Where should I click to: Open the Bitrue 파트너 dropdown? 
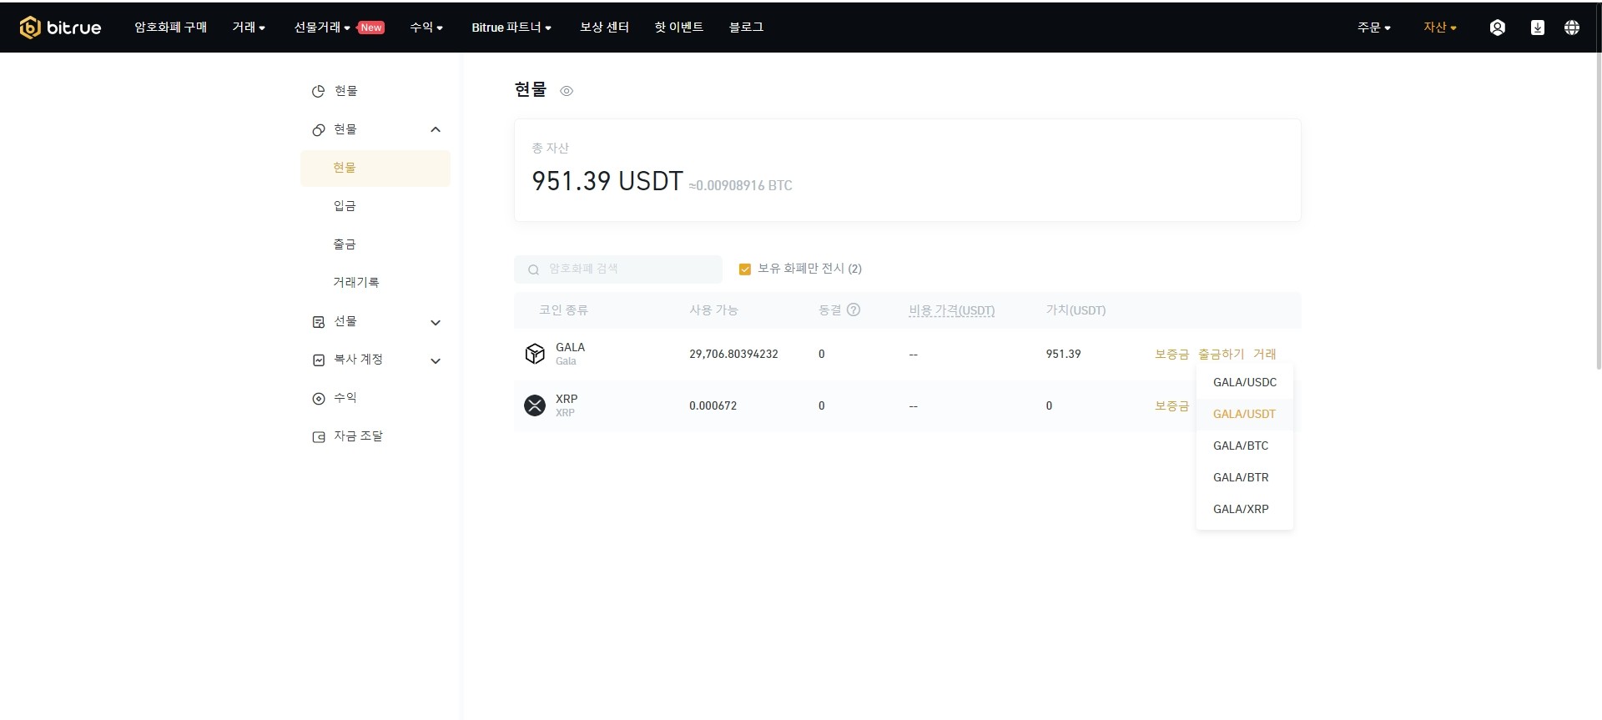coord(511,28)
